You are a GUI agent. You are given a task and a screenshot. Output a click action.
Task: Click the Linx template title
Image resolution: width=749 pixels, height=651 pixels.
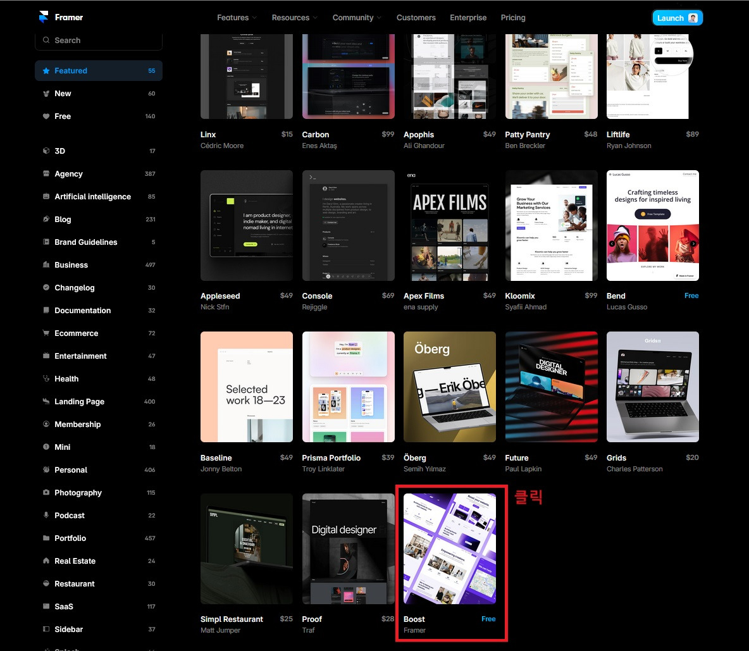(x=208, y=135)
